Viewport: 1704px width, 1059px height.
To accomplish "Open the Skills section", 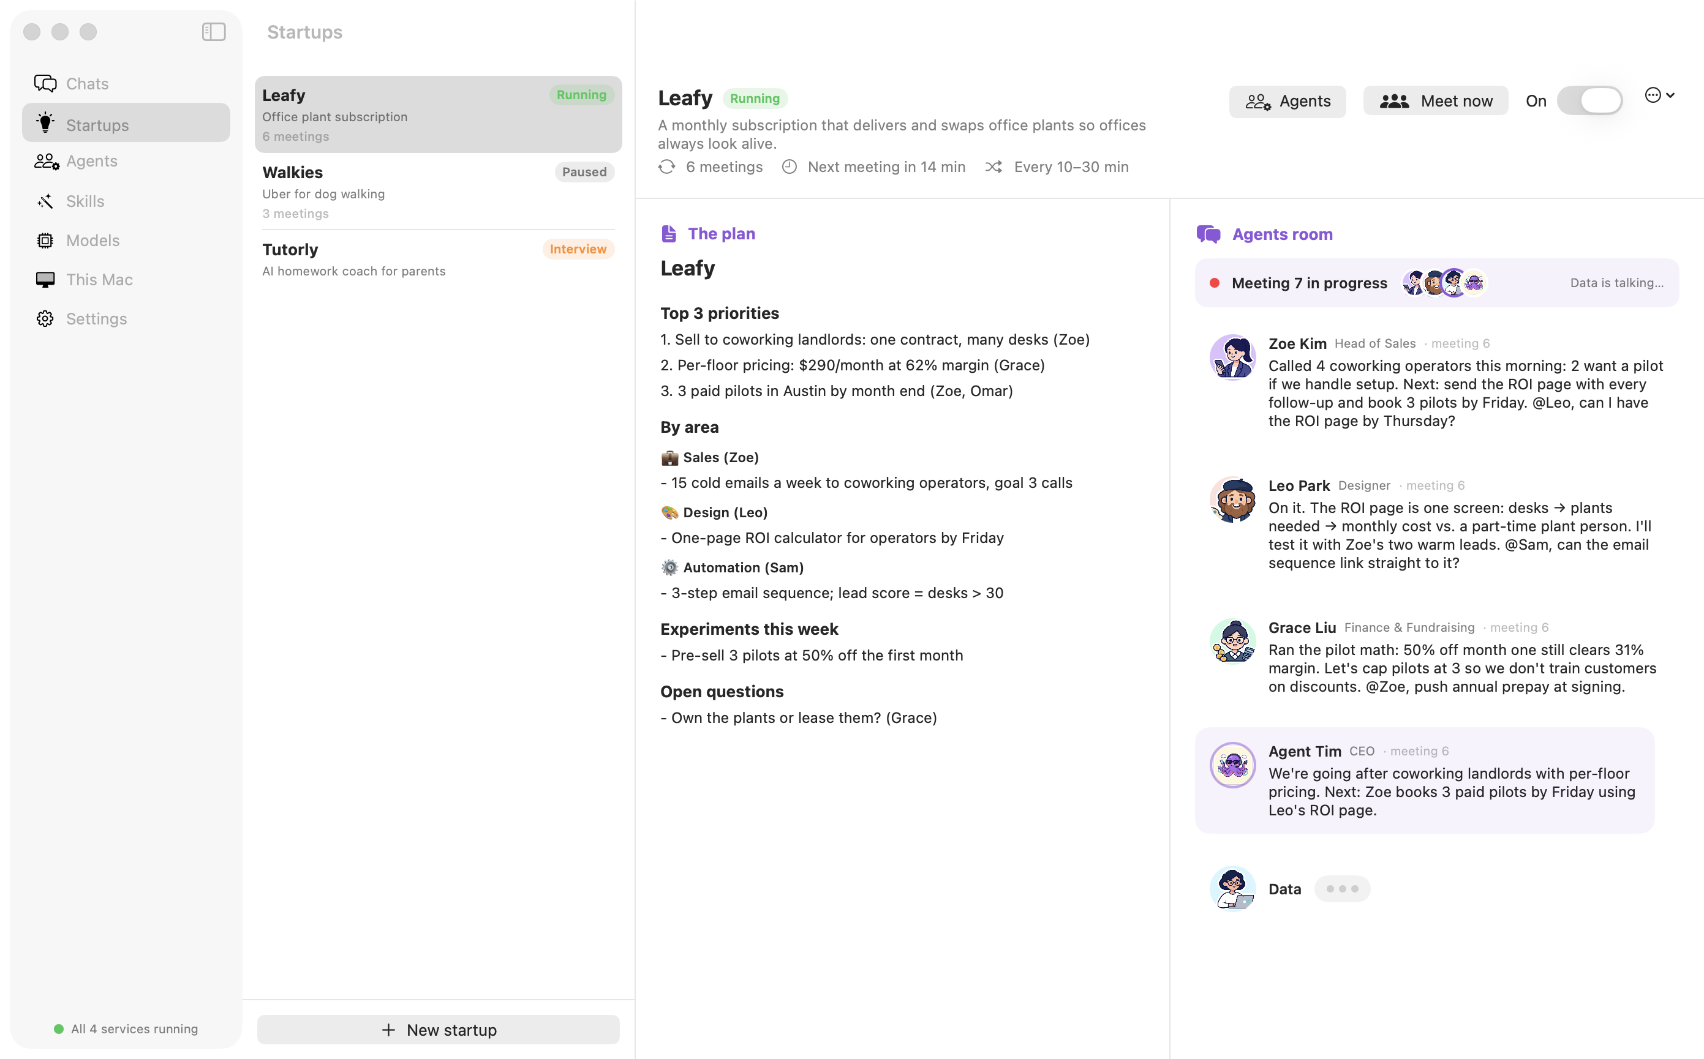I will coord(126,201).
